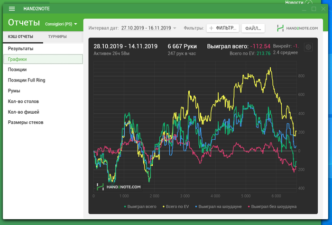332x225 pixels.
Task: Click the Новости link in background window
Action: pyautogui.click(x=294, y=2)
